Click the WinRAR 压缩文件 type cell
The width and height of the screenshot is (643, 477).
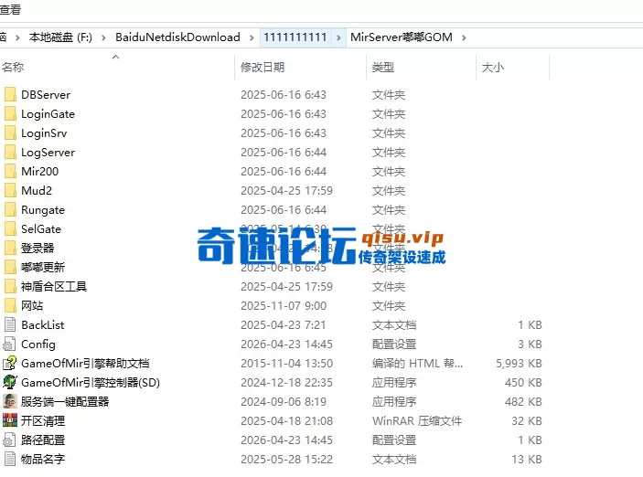pos(417,421)
